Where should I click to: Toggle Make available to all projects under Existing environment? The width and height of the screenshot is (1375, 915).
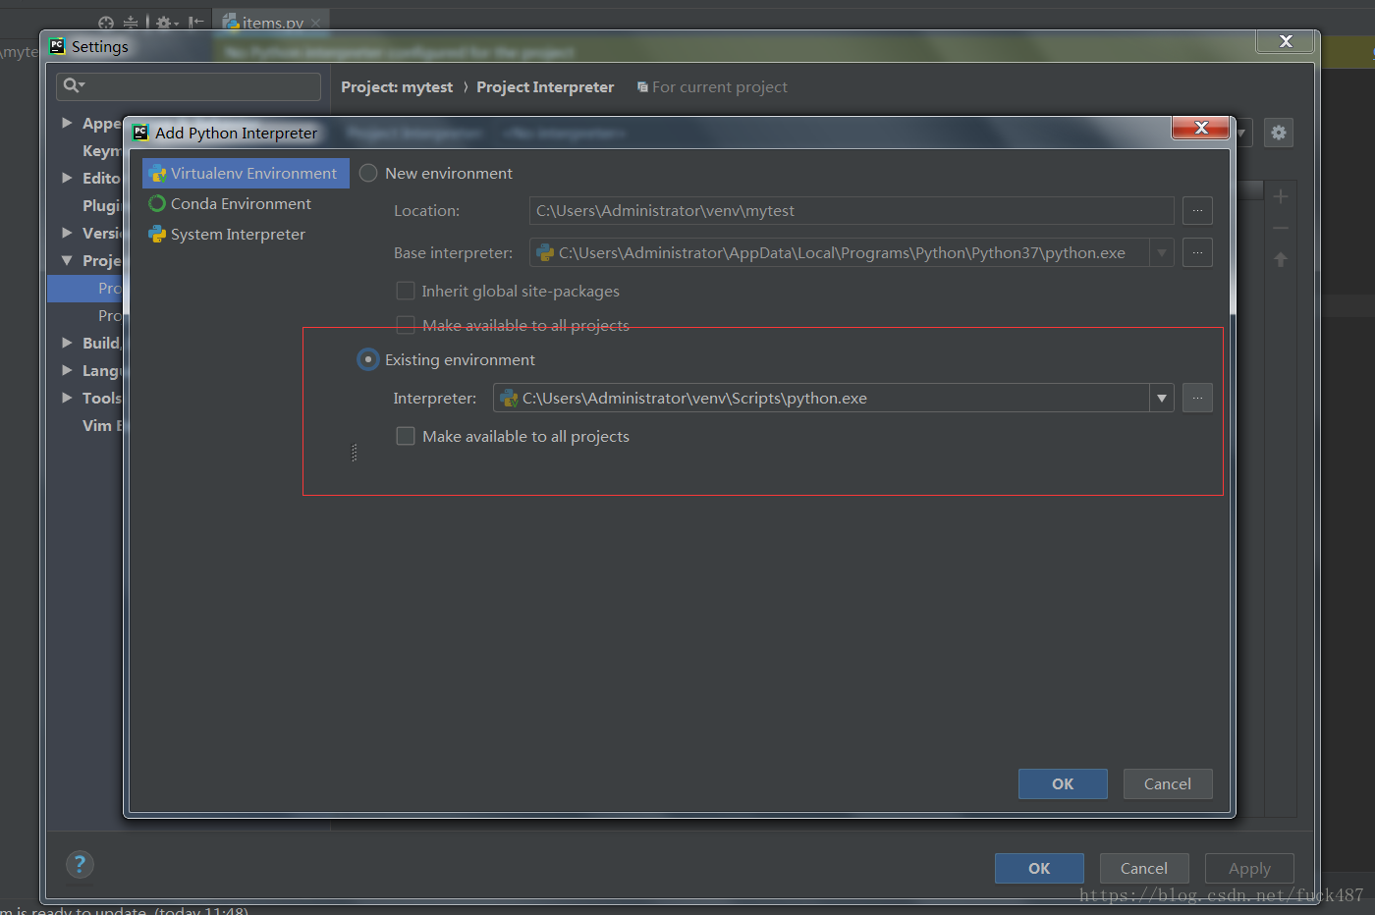(x=405, y=436)
